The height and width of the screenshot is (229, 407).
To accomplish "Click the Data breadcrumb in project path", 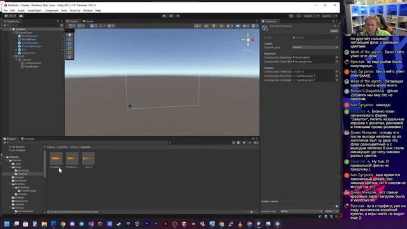I will coord(74,147).
